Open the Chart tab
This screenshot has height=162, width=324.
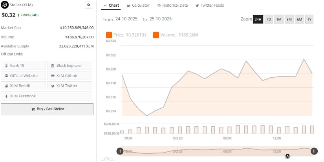pyautogui.click(x=111, y=5)
